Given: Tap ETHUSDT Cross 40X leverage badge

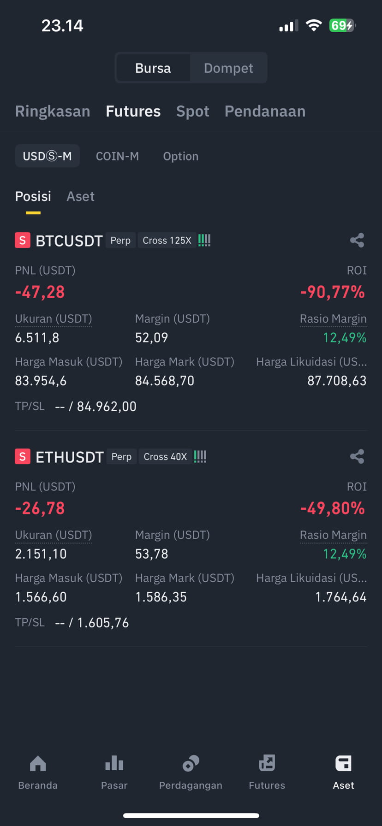Looking at the screenshot, I should [x=165, y=456].
